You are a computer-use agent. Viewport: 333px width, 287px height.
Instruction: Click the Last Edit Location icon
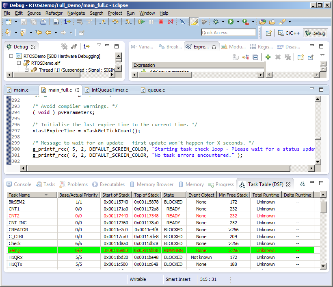[39, 33]
